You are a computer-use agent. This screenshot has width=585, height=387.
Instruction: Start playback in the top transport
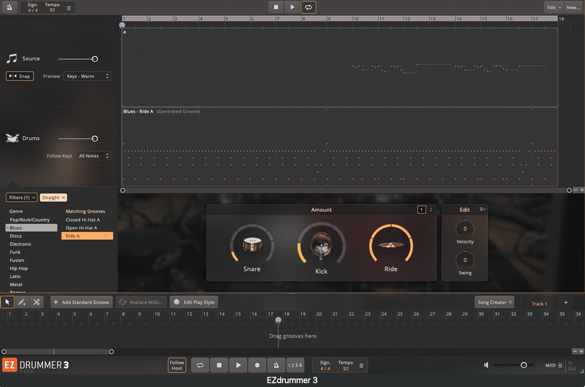pos(292,7)
